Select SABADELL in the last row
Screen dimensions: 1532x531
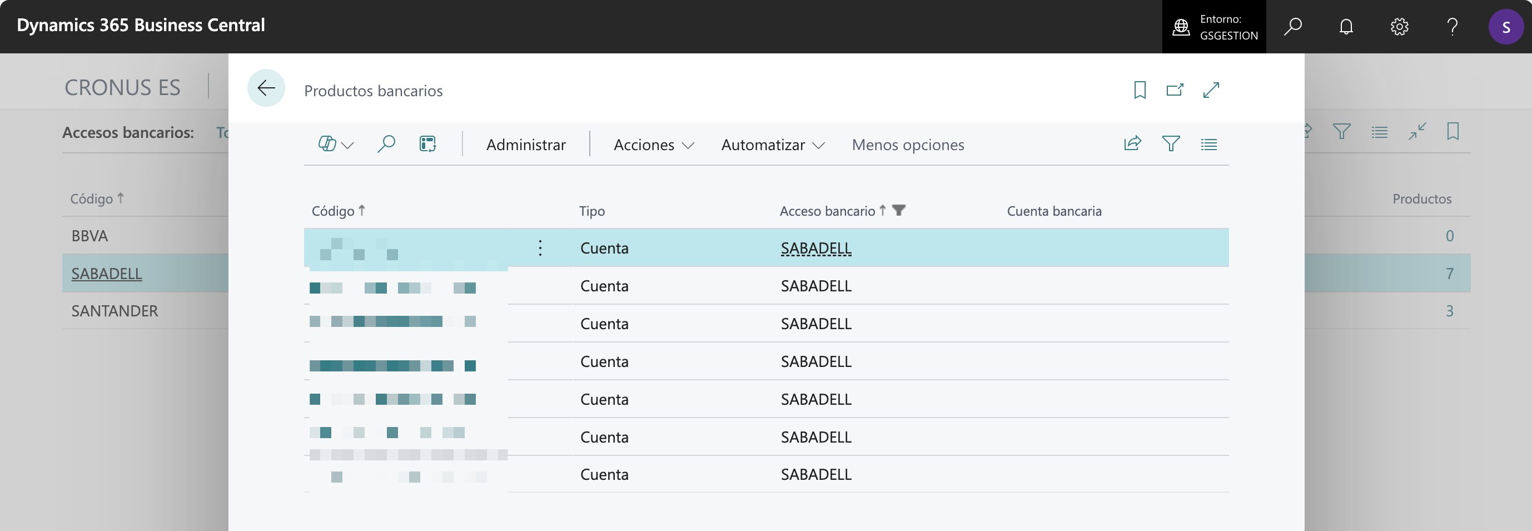coord(816,474)
